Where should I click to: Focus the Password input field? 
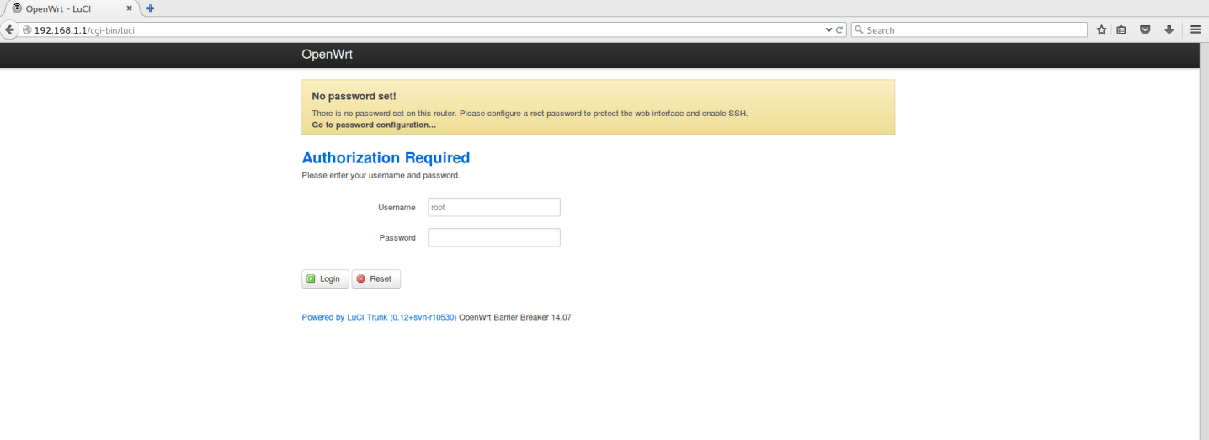pyautogui.click(x=493, y=237)
